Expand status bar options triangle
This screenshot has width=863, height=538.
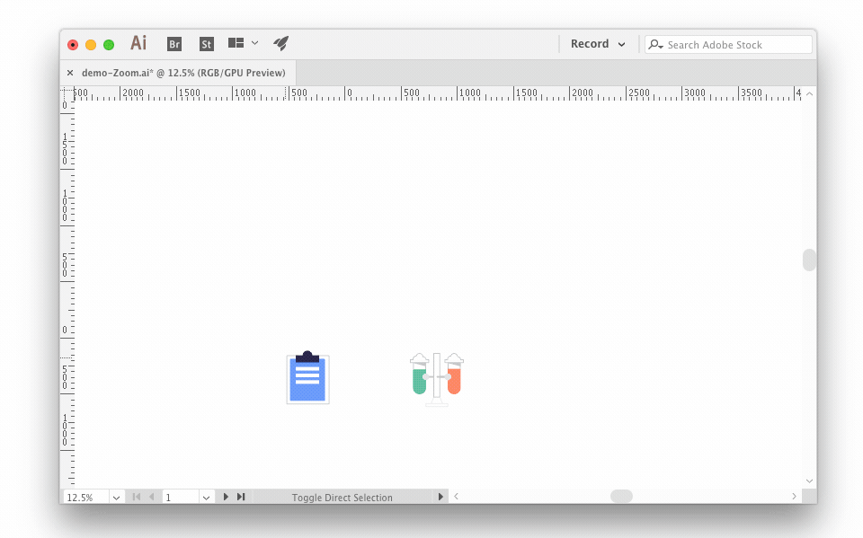coord(440,497)
